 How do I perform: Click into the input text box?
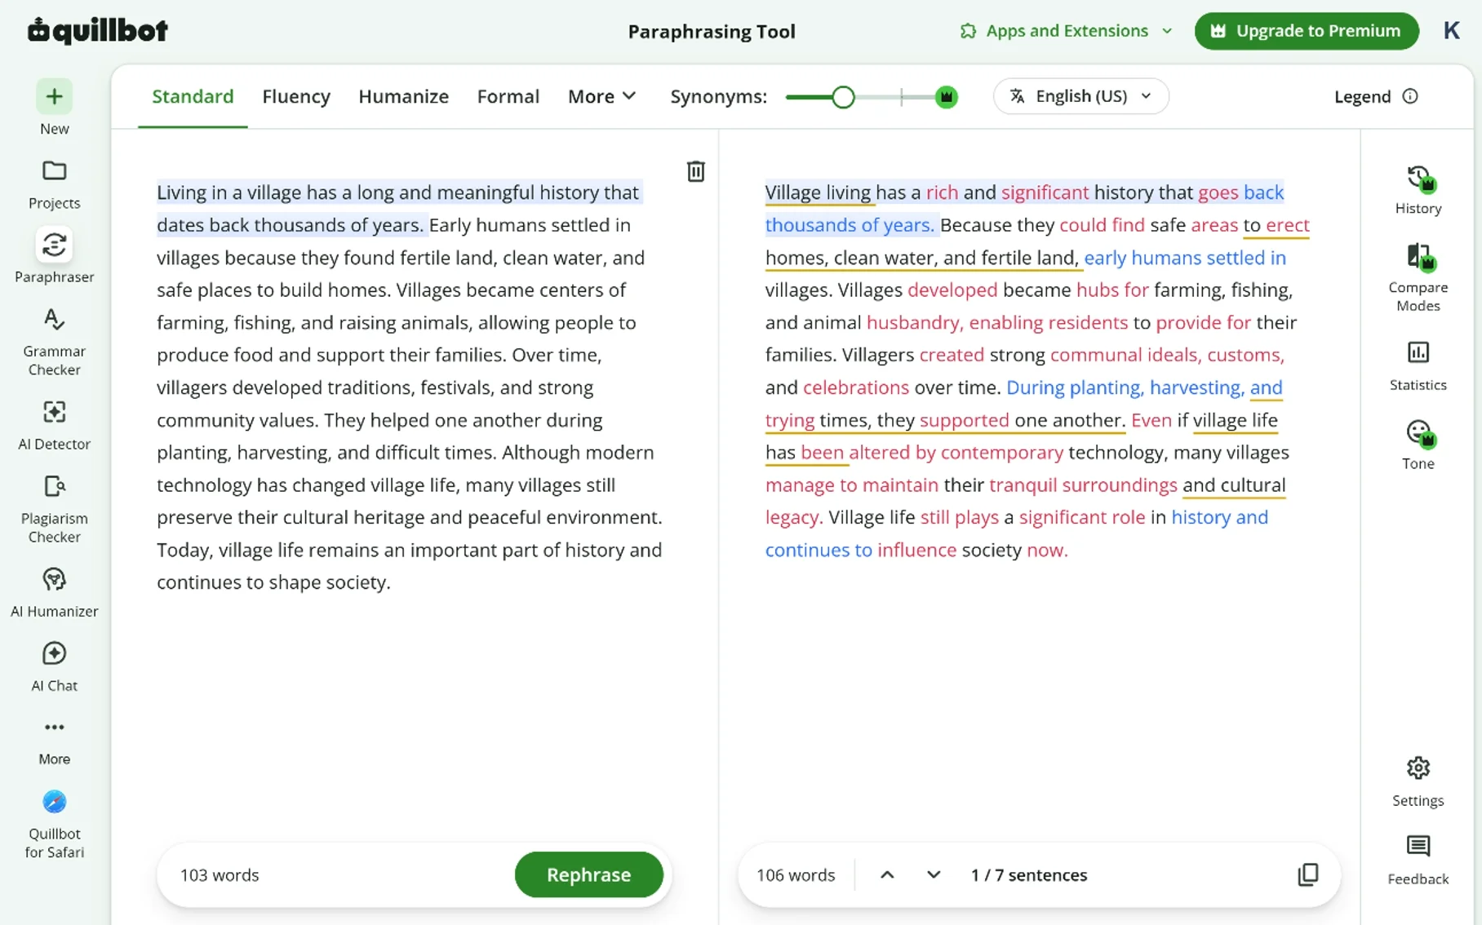409,387
